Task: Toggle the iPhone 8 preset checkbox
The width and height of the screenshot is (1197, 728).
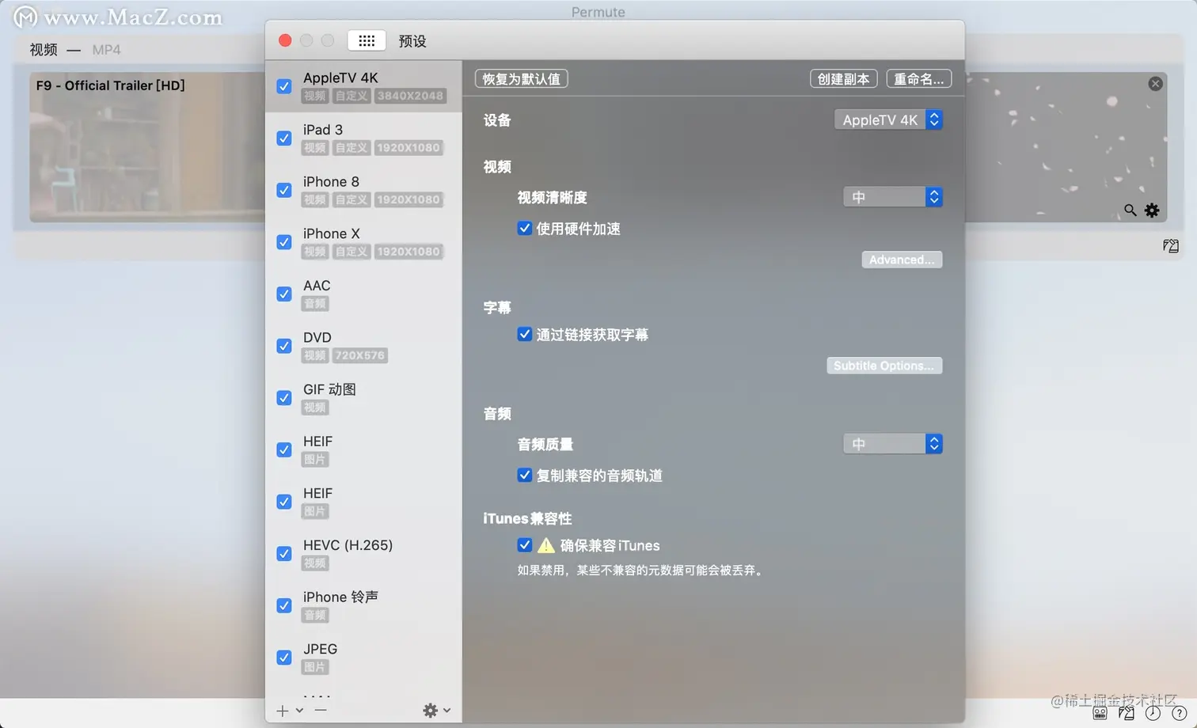Action: 284,190
